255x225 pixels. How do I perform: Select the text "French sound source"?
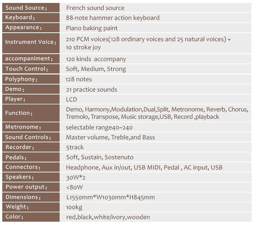click(95, 8)
